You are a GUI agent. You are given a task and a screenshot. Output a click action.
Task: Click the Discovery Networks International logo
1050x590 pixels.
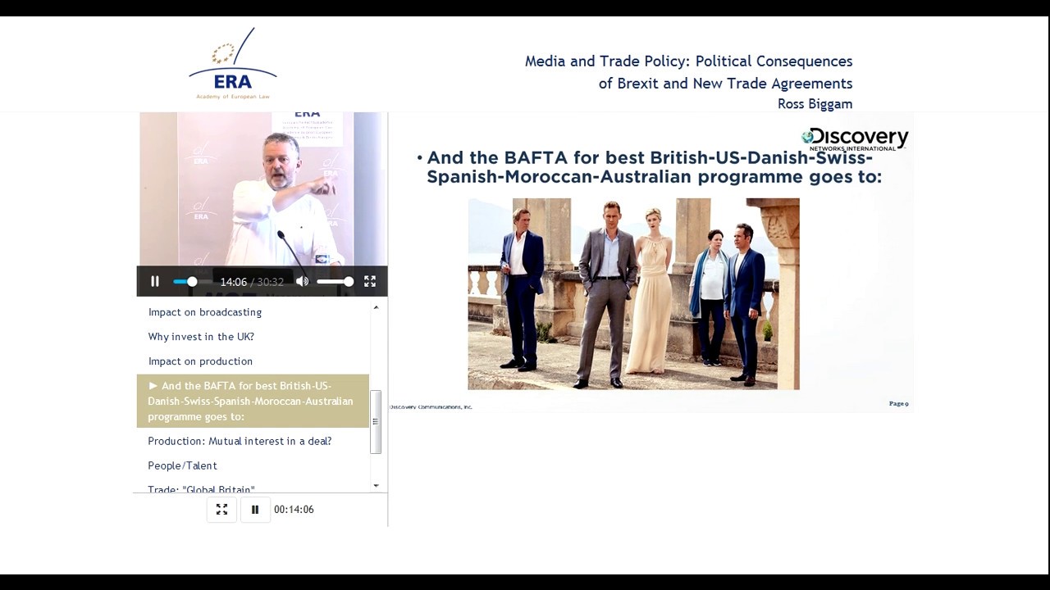855,138
